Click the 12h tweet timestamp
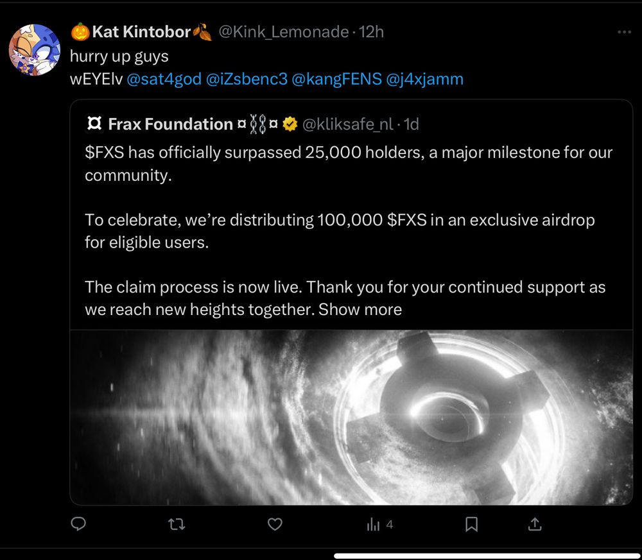This screenshot has width=642, height=560. coord(371,31)
